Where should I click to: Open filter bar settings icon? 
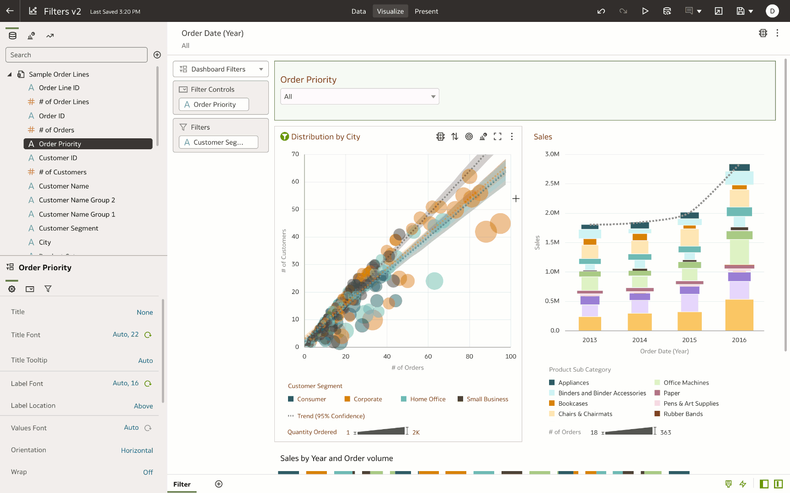pyautogui.click(x=763, y=33)
